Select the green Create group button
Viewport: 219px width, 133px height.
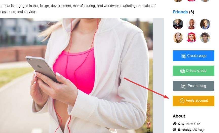[x=193, y=71]
